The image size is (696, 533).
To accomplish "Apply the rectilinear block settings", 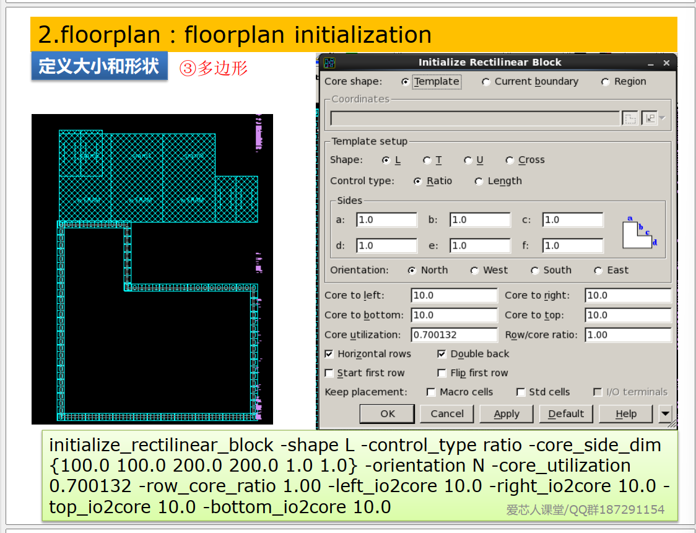I will pos(506,413).
